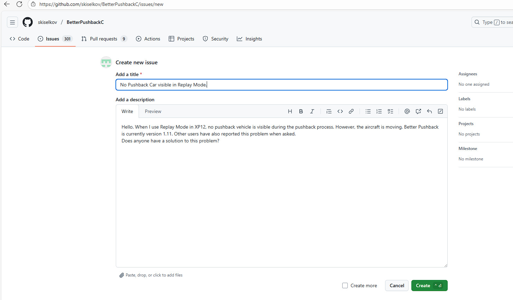Switch to the Preview tab
This screenshot has height=300, width=513.
[x=153, y=111]
